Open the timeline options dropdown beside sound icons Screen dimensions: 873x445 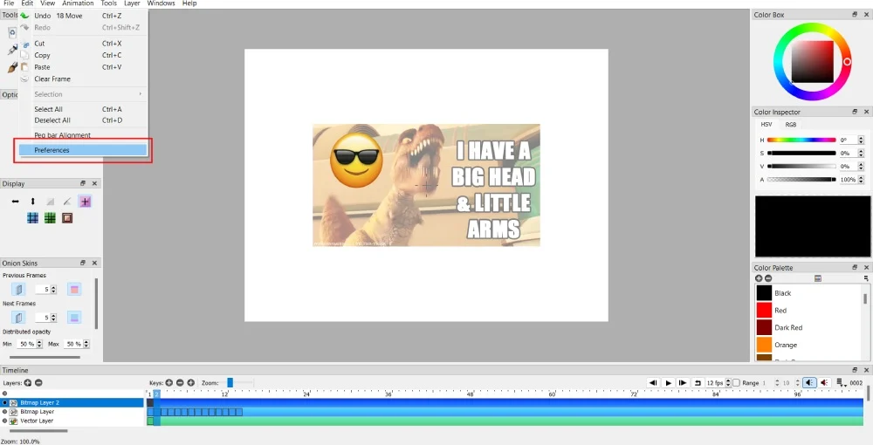coord(841,383)
